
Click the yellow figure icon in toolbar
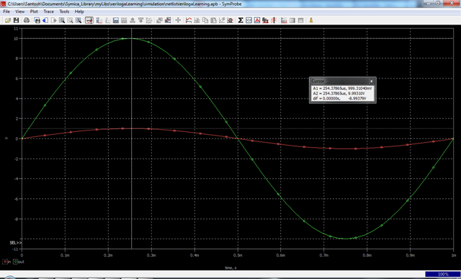(x=311, y=20)
